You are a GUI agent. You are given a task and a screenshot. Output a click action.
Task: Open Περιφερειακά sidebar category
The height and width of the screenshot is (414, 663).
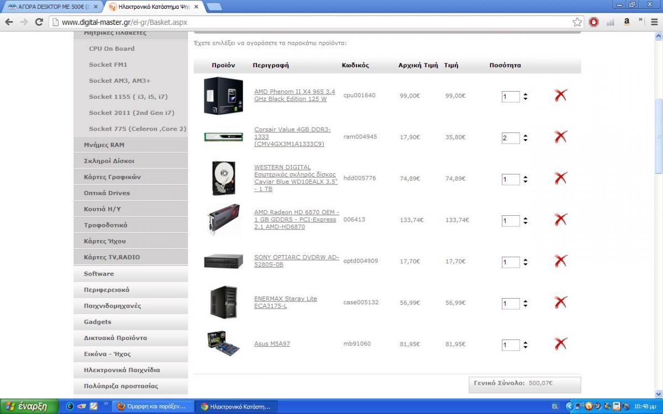tap(131, 290)
